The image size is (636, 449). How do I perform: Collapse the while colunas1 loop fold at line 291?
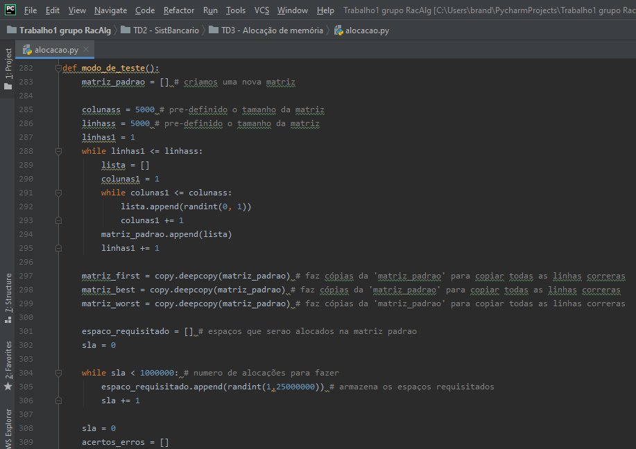pos(58,193)
